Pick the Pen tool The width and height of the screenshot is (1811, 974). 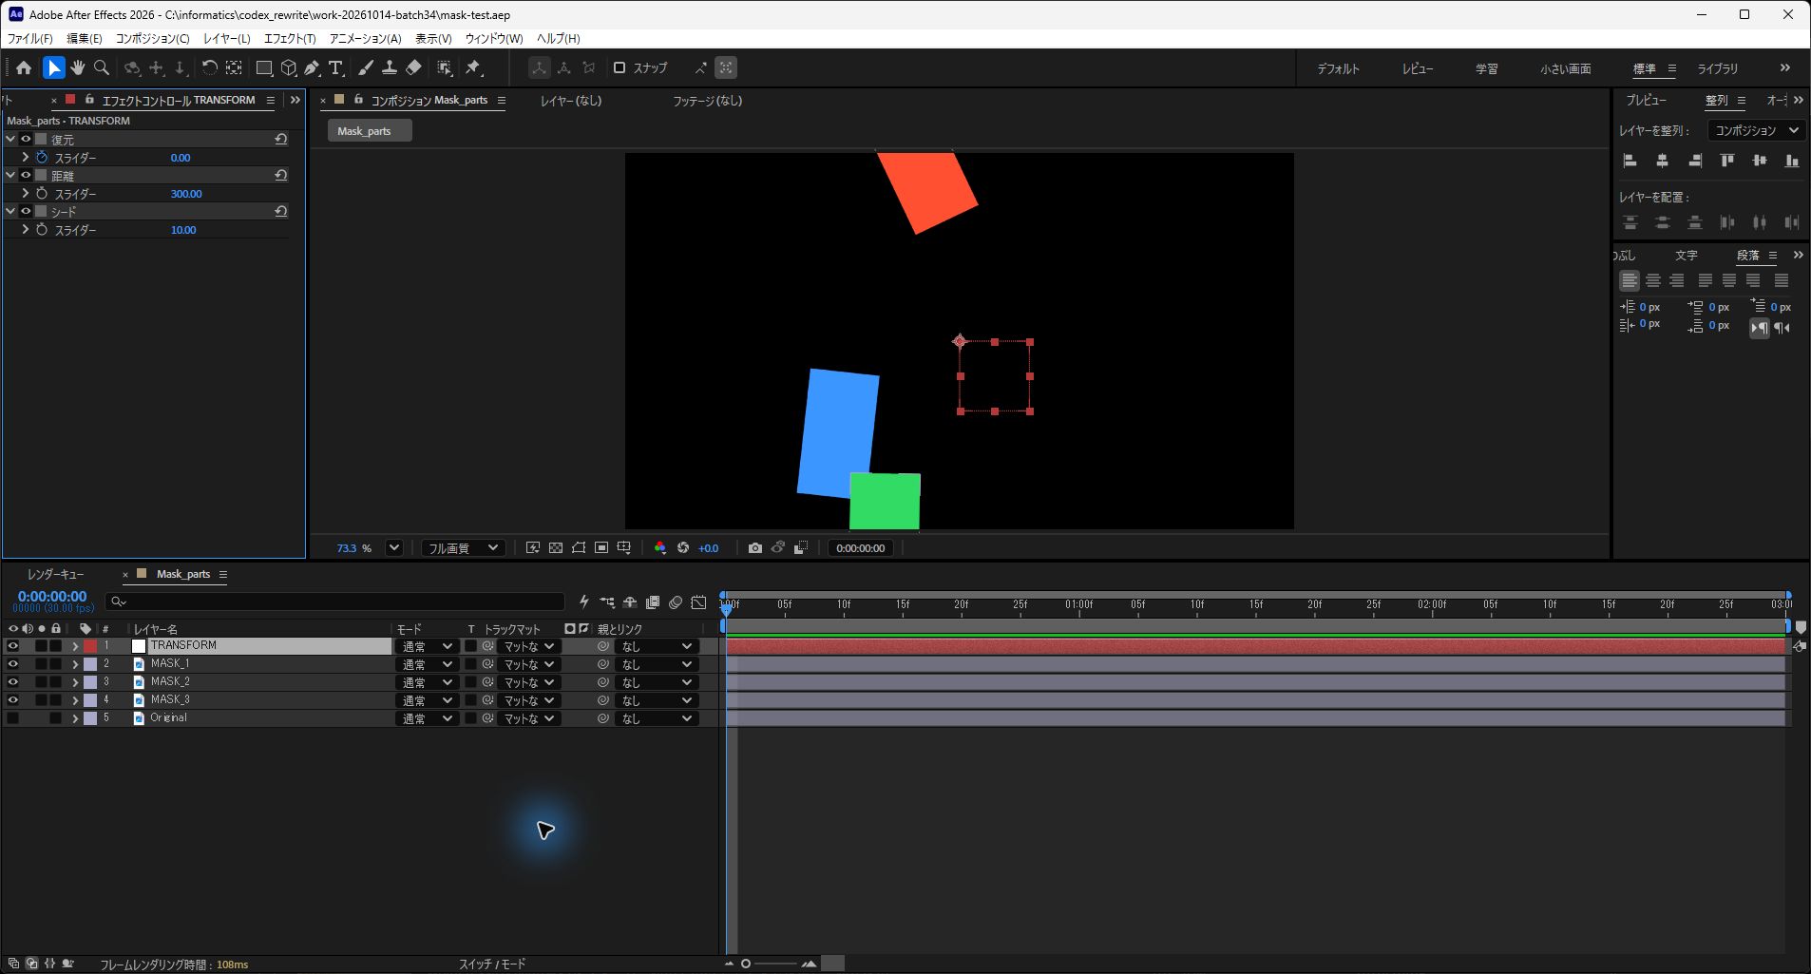point(312,67)
